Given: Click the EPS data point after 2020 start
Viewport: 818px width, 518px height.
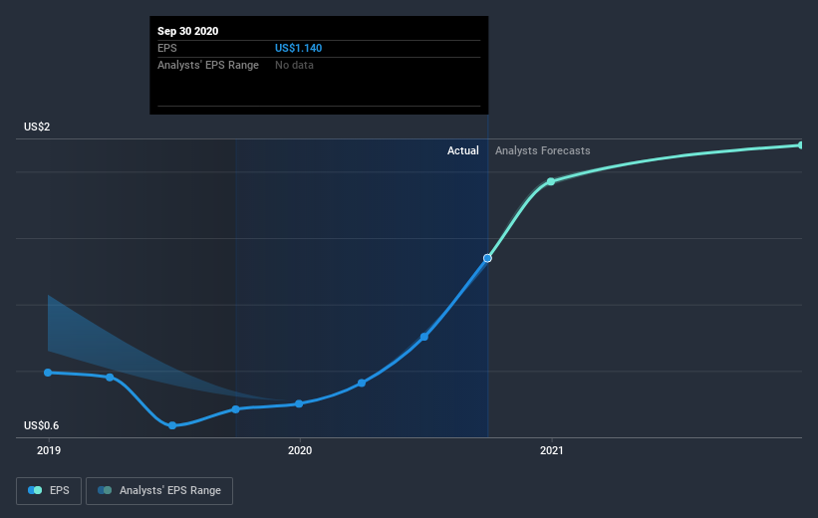Looking at the screenshot, I should [362, 383].
